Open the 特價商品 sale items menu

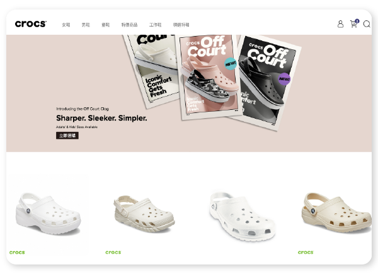click(x=129, y=25)
